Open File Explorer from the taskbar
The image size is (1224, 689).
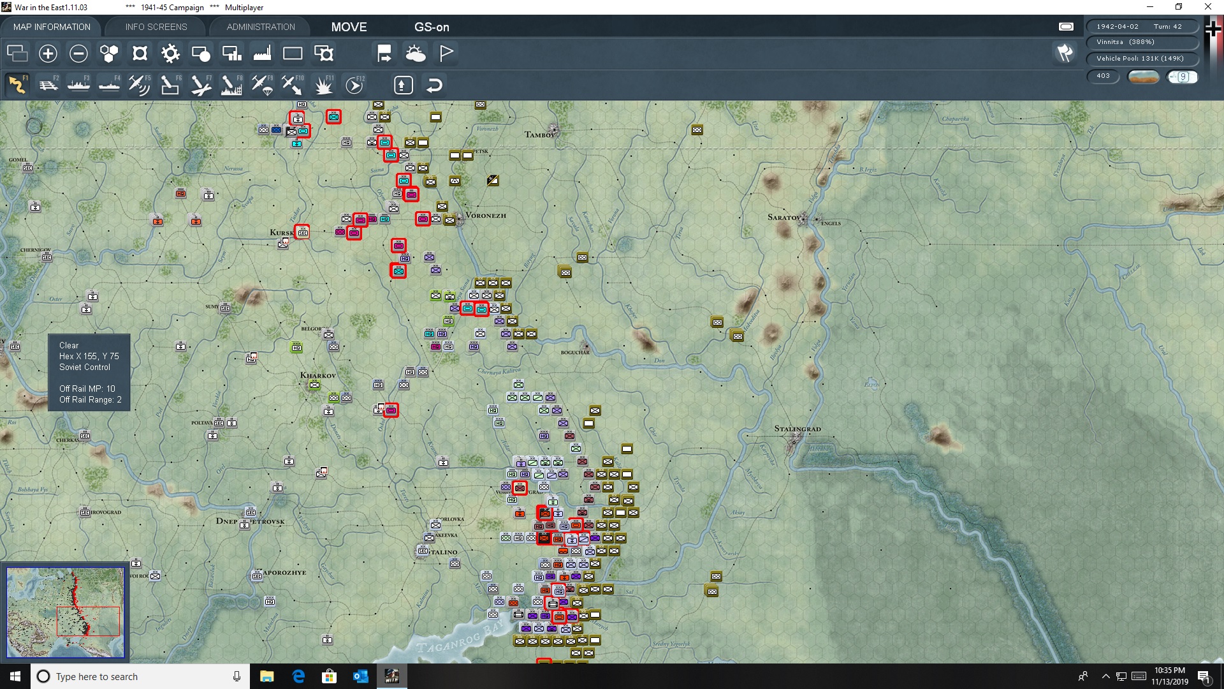pos(266,676)
